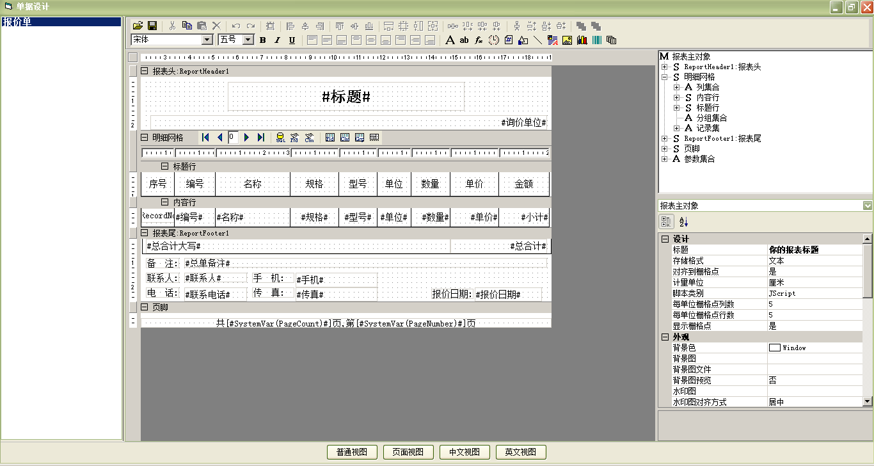The width and height of the screenshot is (874, 466).
Task: Click the 普通视图 button
Action: click(x=352, y=452)
